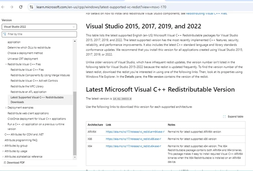The image size is (253, 171).
Task: Click heading 'Visual Studio 2015, 2017, 2019, and 2022'
Action: click(x=144, y=26)
